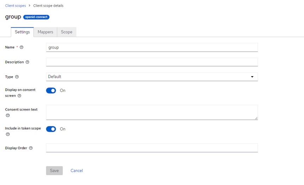Click the Display Order help icon
The width and height of the screenshot is (304, 185).
pyautogui.click(x=31, y=148)
